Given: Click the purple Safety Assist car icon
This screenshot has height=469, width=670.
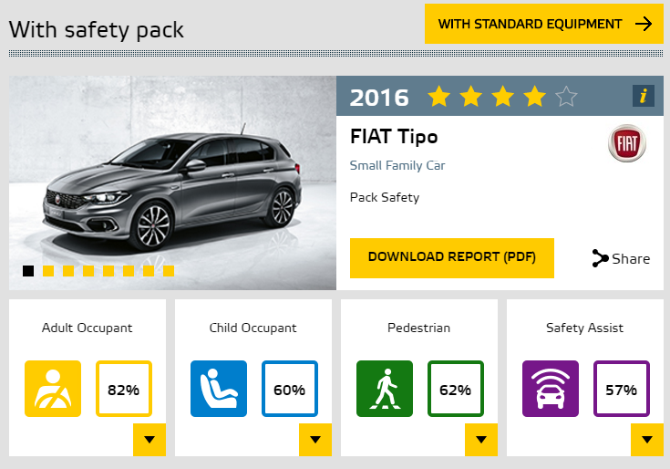Looking at the screenshot, I should coord(551,389).
